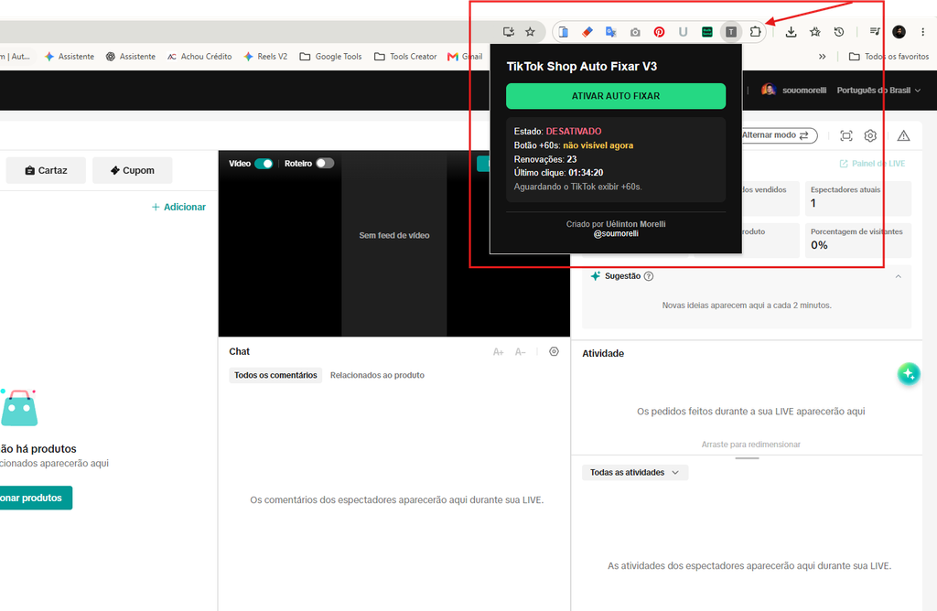
Task: Open the Todos os favoritos folder
Action: click(x=889, y=56)
